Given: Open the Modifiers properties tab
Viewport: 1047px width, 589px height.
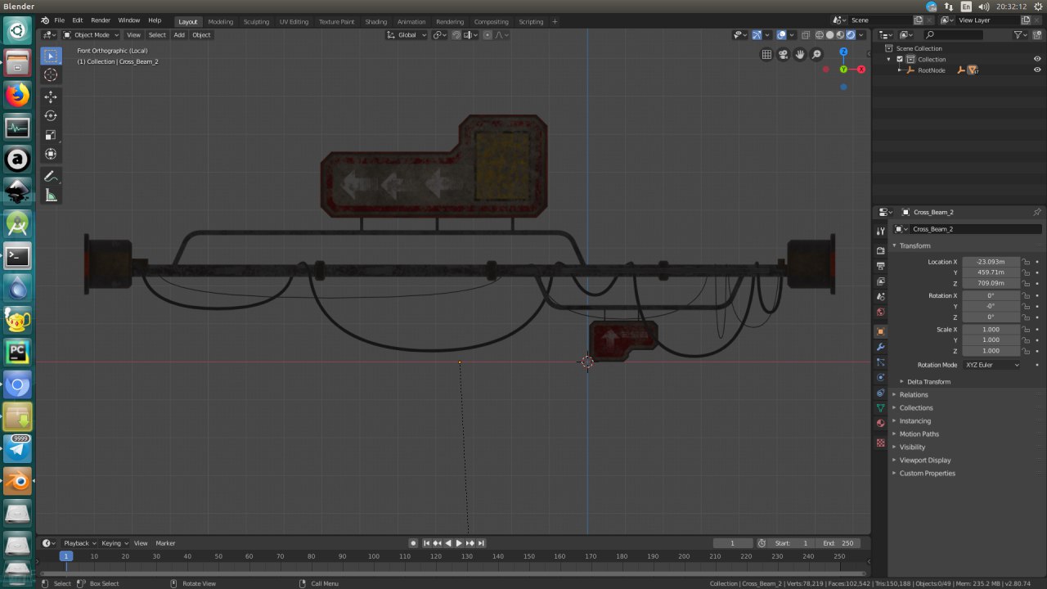Looking at the screenshot, I should [x=881, y=347].
